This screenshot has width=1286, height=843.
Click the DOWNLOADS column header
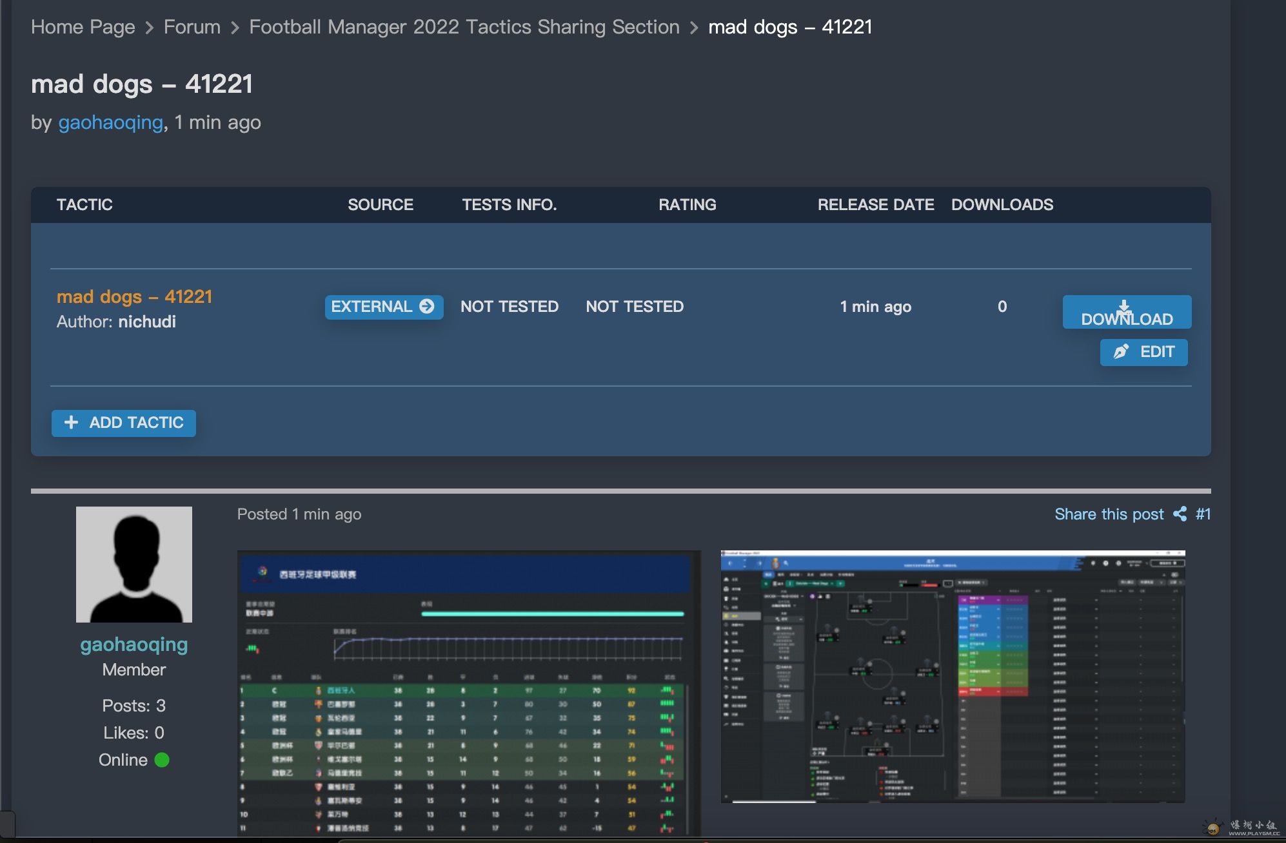pos(1002,205)
